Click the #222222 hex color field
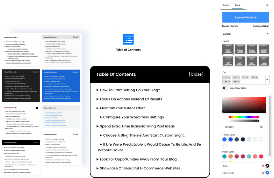This screenshot has height=178, width=274. coord(229,127)
